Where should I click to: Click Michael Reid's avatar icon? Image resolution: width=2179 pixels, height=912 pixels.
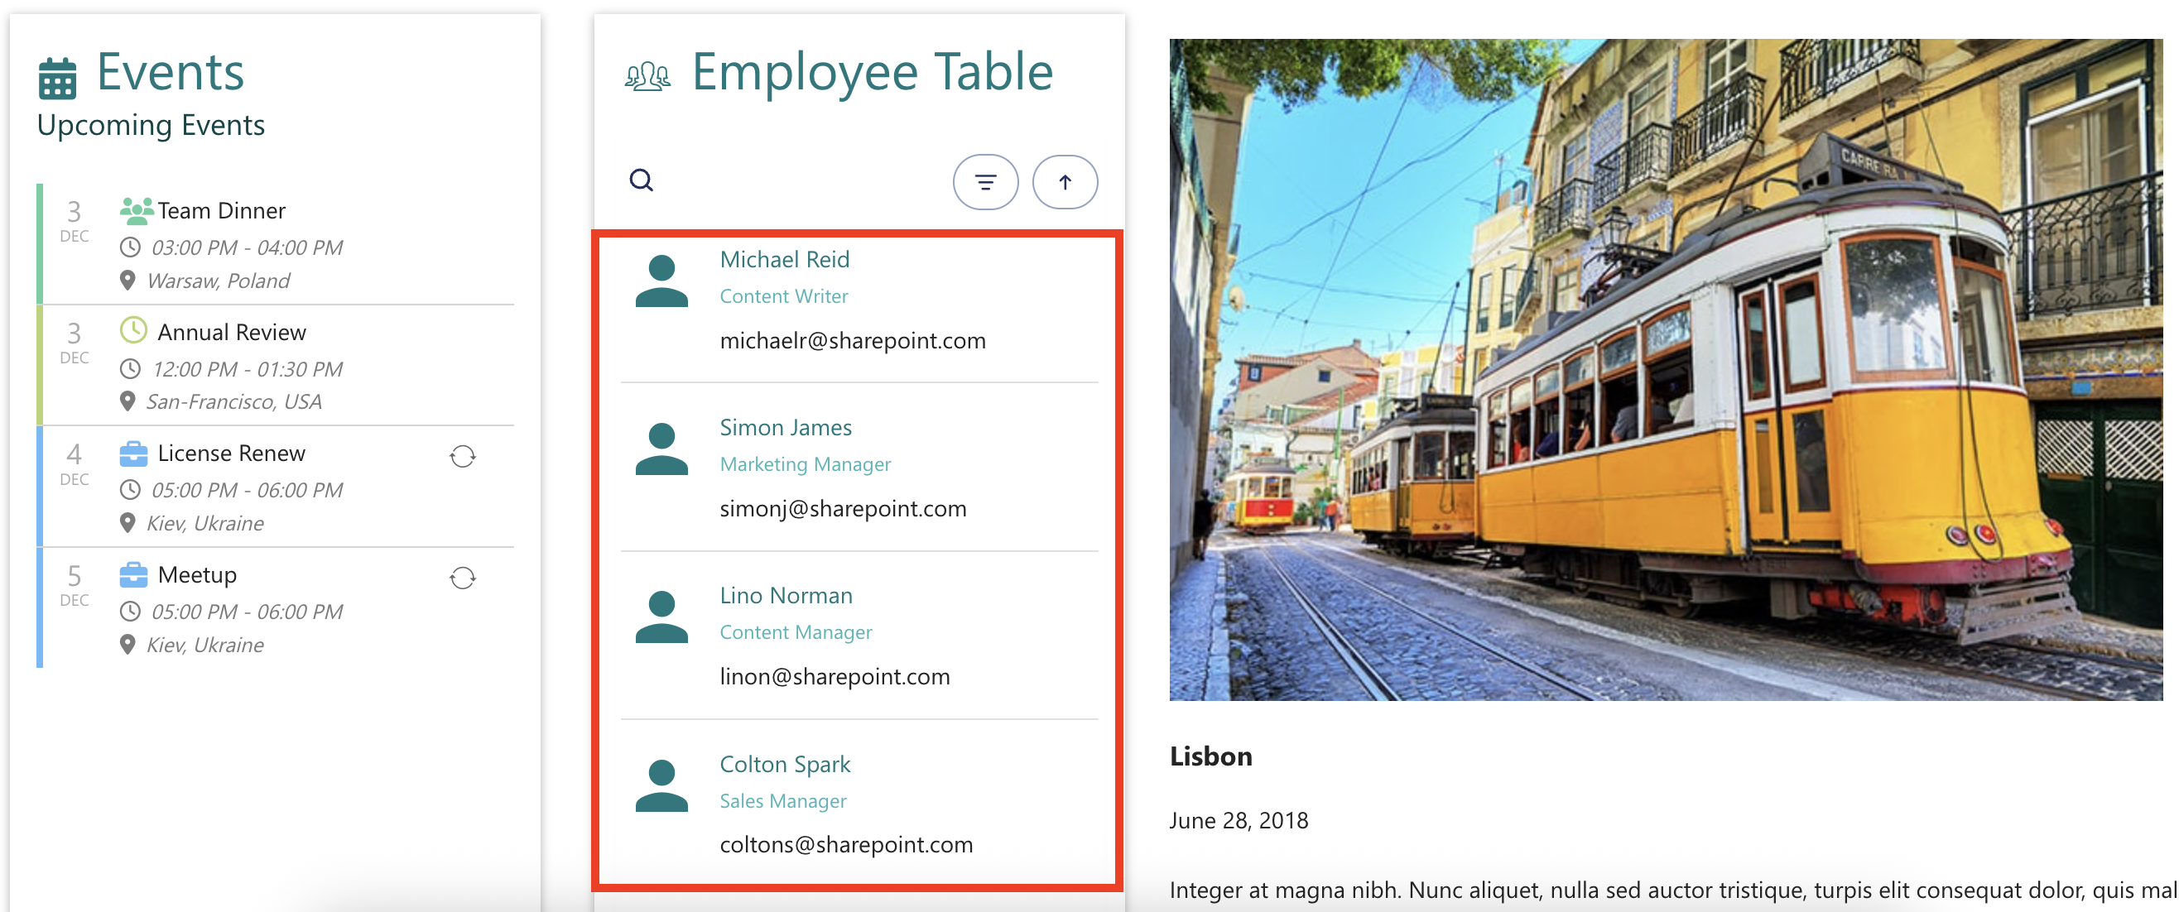click(x=661, y=281)
